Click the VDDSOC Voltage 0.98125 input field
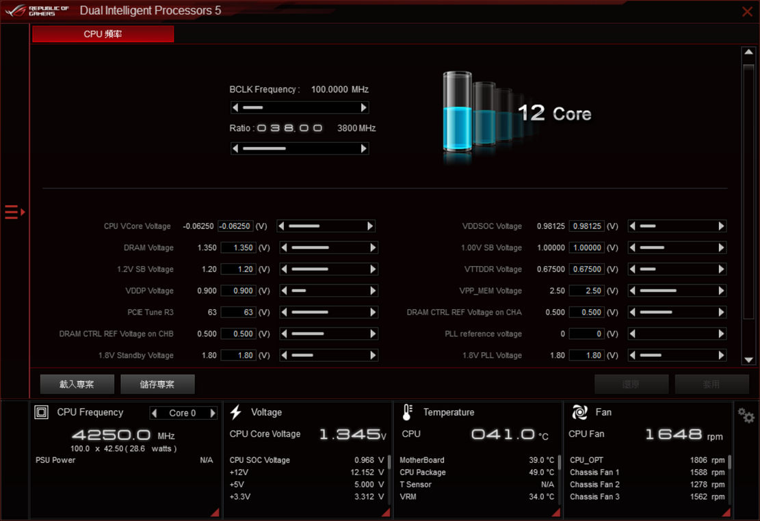The image size is (760, 521). click(586, 226)
